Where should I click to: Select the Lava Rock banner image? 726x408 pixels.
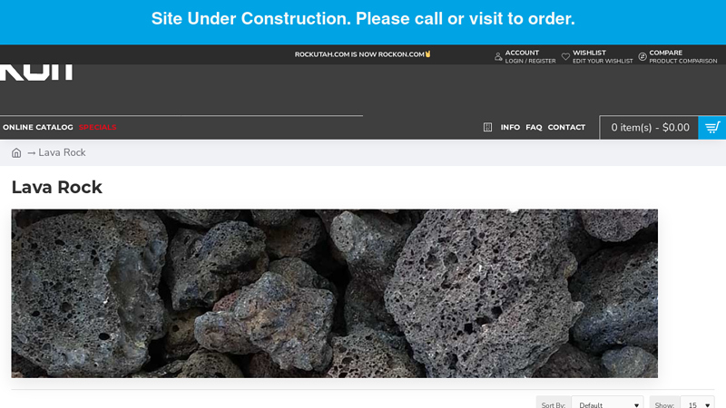point(334,294)
